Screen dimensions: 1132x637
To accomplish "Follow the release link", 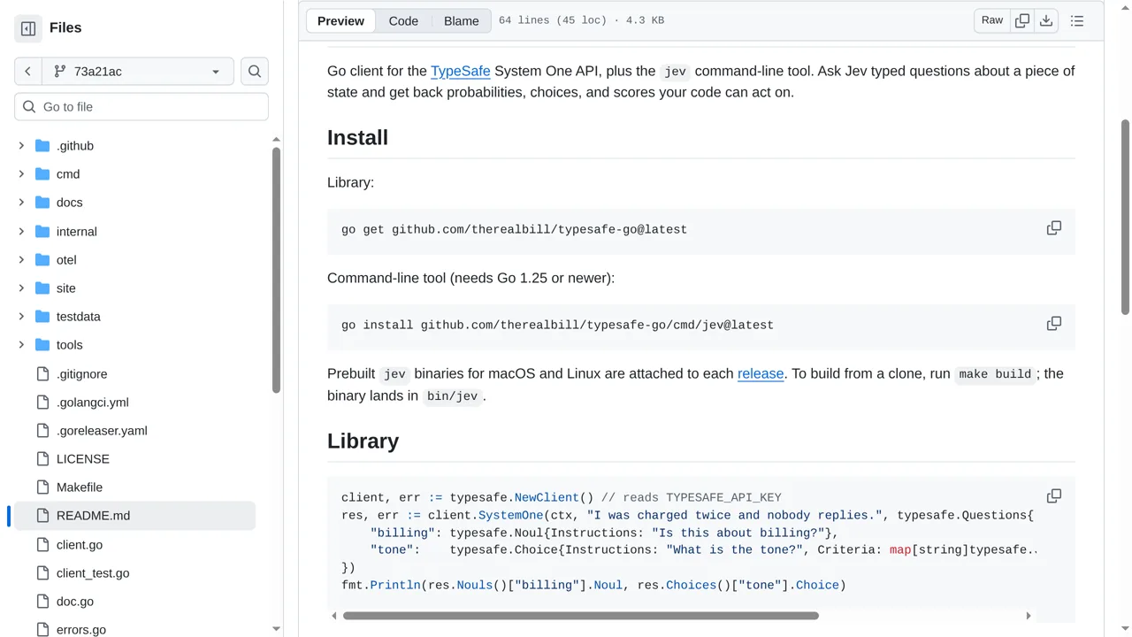I will pos(761,373).
